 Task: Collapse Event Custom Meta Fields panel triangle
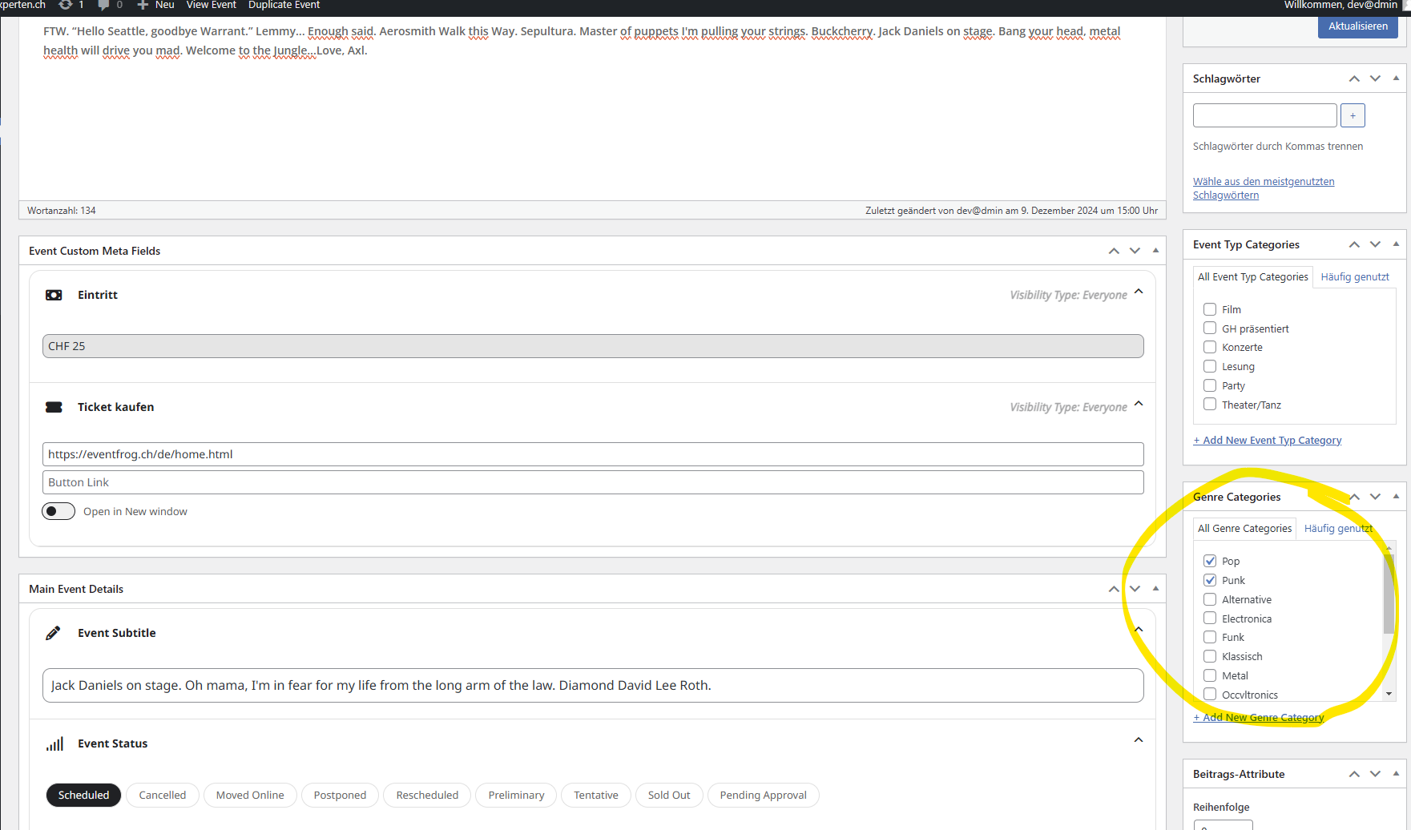1155,251
